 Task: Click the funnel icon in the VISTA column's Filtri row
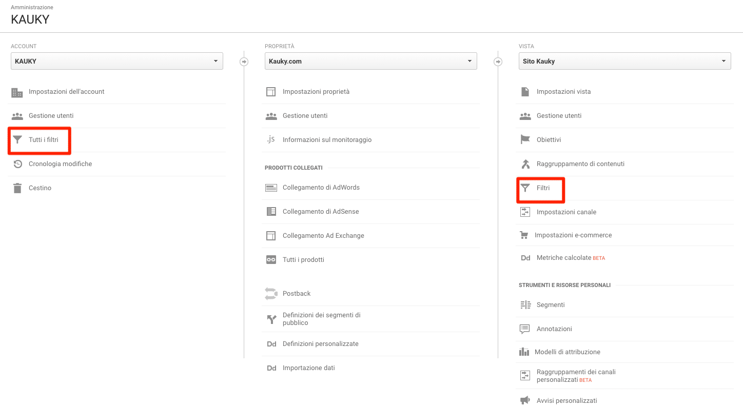tap(525, 188)
